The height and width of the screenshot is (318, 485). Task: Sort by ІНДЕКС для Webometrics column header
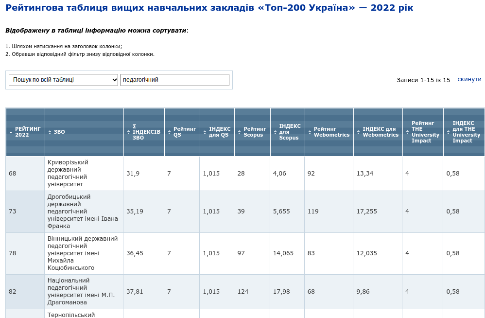pos(381,132)
